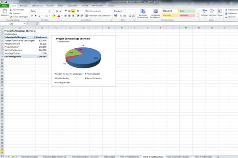Select the Format übertragen brush
This screenshot has height=158, width=238.
[x=11, y=17]
